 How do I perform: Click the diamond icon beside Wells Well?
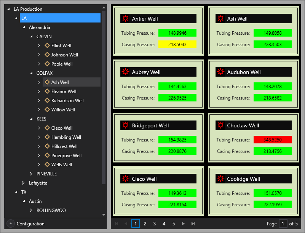(47, 164)
